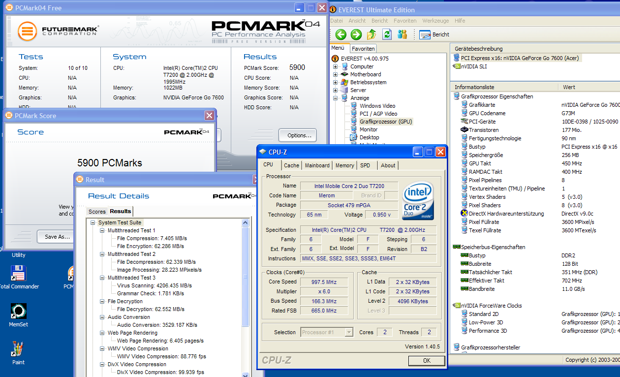Select 'Virus Scanning: 4206.435 MB/s' result row
Viewport: 620px width, 377px height.
point(154,285)
